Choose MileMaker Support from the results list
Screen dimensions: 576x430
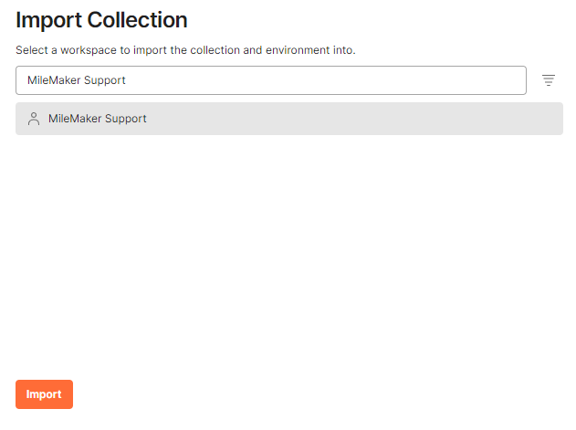point(289,119)
